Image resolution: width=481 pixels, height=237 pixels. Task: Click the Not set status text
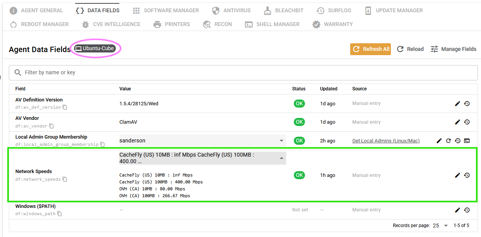pos(300,210)
